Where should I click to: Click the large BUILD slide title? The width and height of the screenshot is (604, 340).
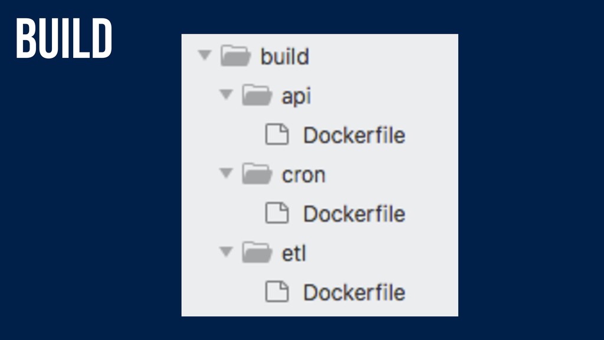point(64,38)
